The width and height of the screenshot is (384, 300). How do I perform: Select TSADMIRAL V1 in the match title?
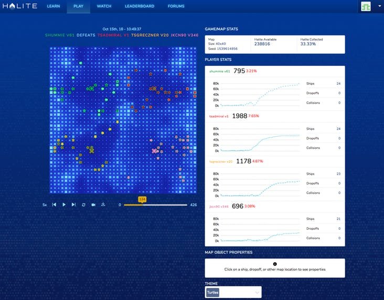tap(113, 35)
